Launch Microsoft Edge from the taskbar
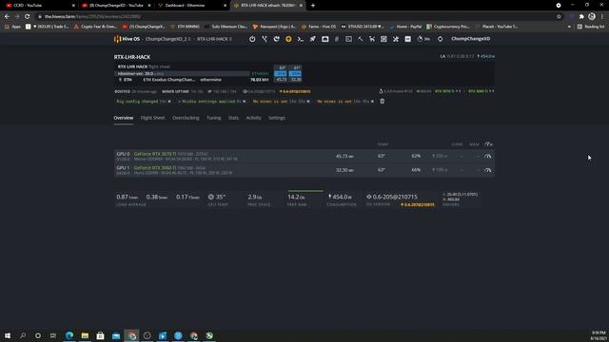This screenshot has height=342, width=609. point(69,335)
